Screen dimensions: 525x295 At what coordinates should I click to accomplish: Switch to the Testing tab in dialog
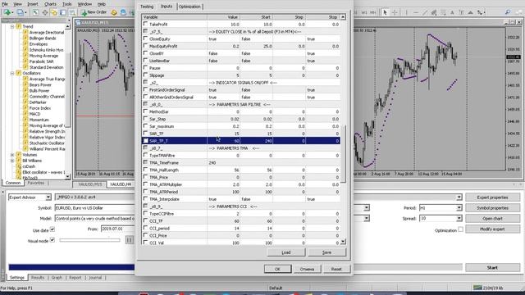click(147, 7)
